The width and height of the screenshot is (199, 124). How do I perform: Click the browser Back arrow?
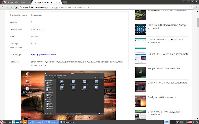pyautogui.click(x=3, y=7)
